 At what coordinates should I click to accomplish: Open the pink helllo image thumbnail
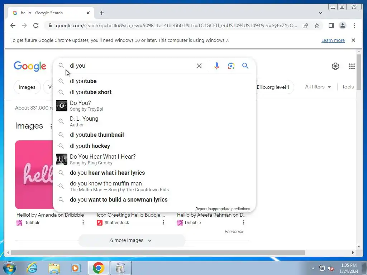(x=34, y=174)
